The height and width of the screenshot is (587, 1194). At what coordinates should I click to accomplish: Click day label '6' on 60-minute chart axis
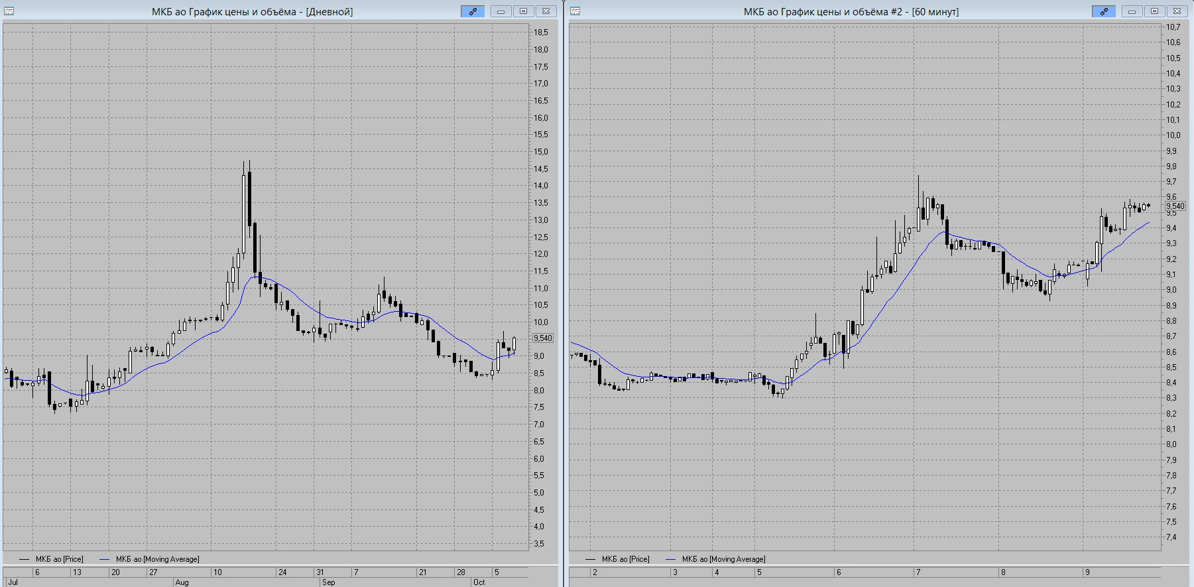(839, 572)
